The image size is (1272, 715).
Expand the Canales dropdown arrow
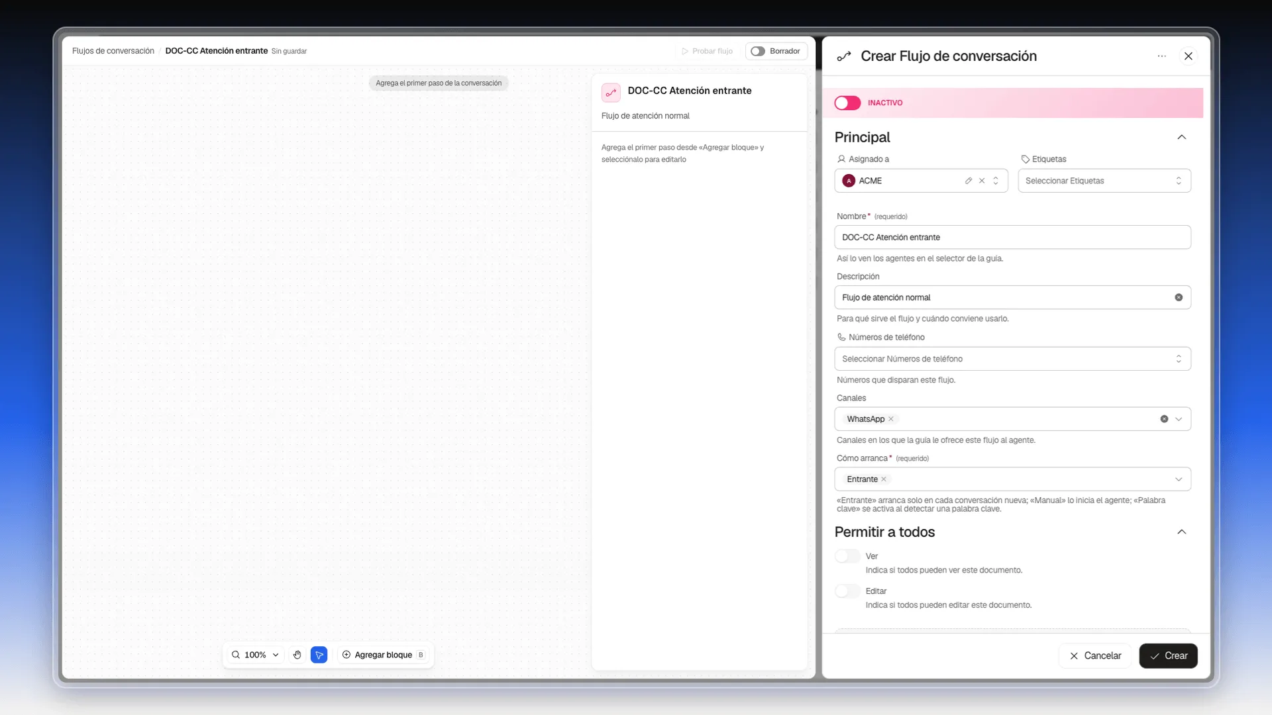1179,419
